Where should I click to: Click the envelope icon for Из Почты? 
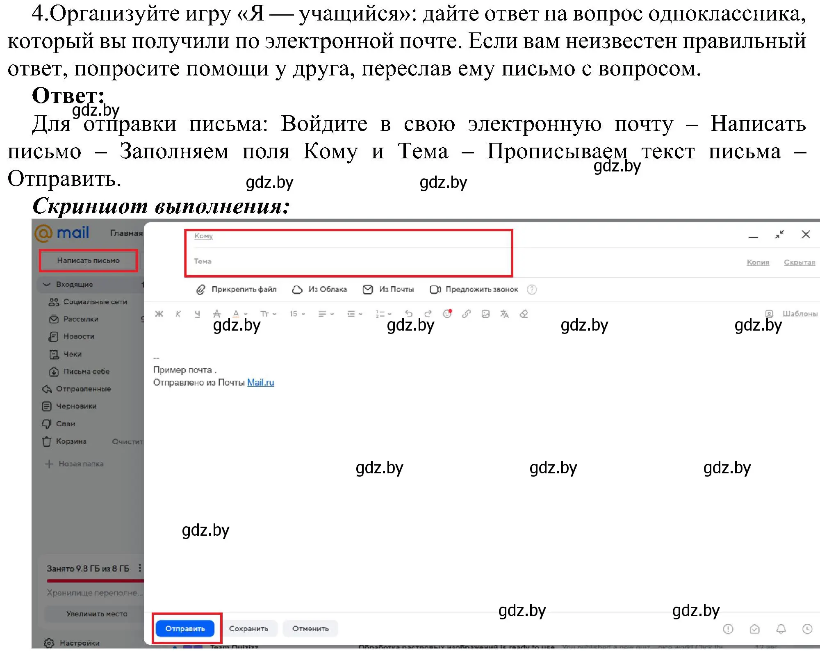coord(368,290)
